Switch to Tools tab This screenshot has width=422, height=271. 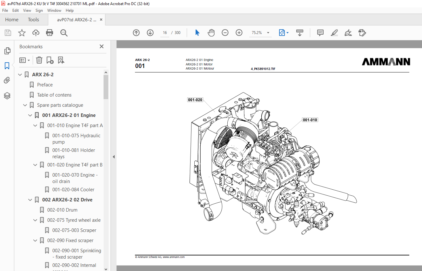click(33, 20)
